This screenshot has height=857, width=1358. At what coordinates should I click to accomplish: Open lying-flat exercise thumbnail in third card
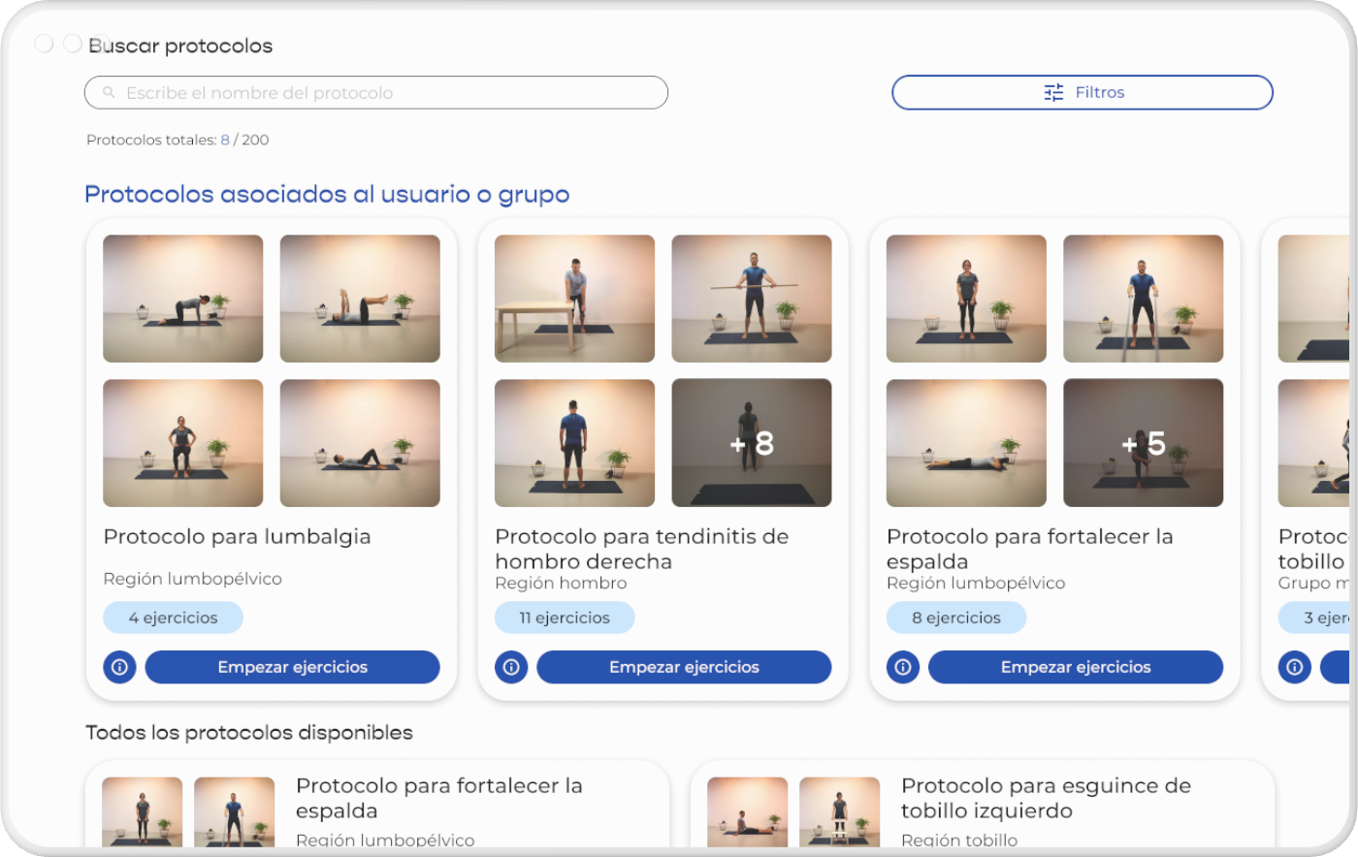pyautogui.click(x=967, y=443)
